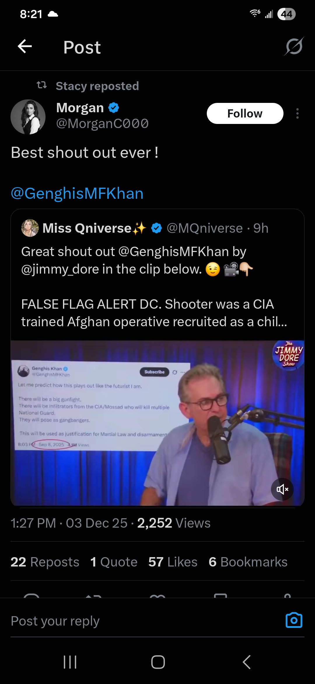View the 1 Quote list

(x=114, y=562)
